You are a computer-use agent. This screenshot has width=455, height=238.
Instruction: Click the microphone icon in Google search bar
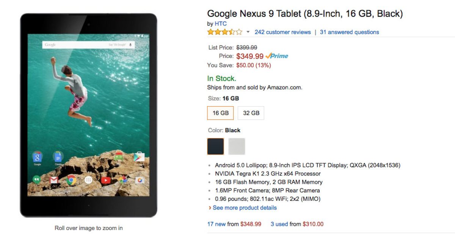coord(130,45)
